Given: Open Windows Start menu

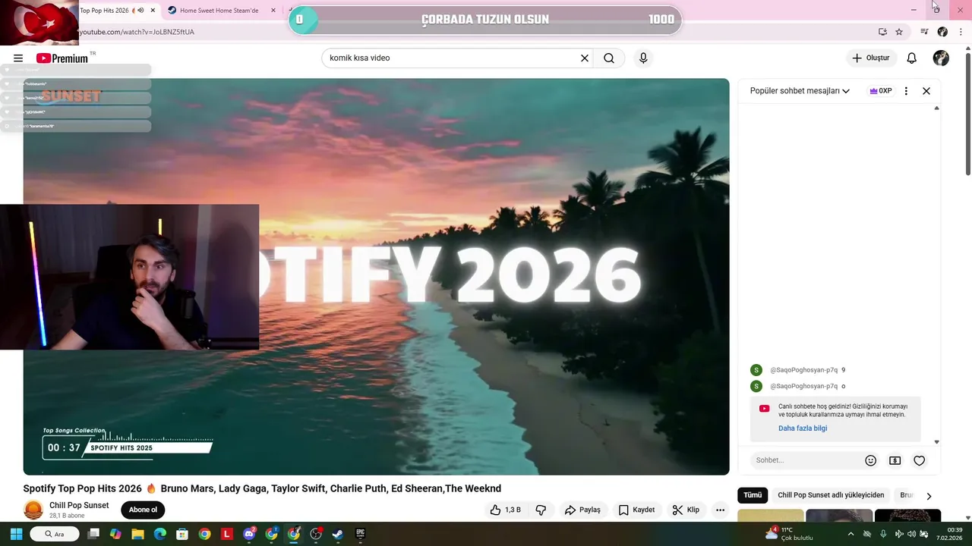Looking at the screenshot, I should 16,534.
